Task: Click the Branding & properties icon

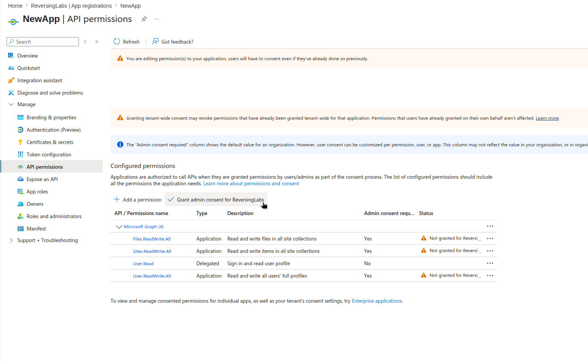Action: tap(20, 117)
